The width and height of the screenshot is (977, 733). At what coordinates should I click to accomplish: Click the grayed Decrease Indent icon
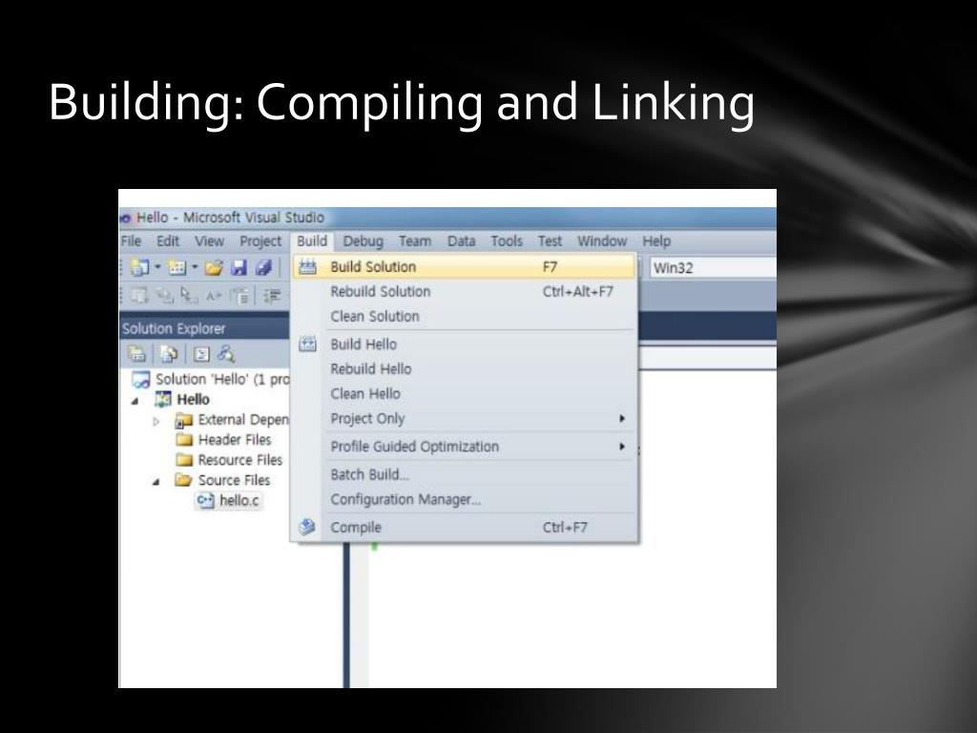(x=239, y=296)
